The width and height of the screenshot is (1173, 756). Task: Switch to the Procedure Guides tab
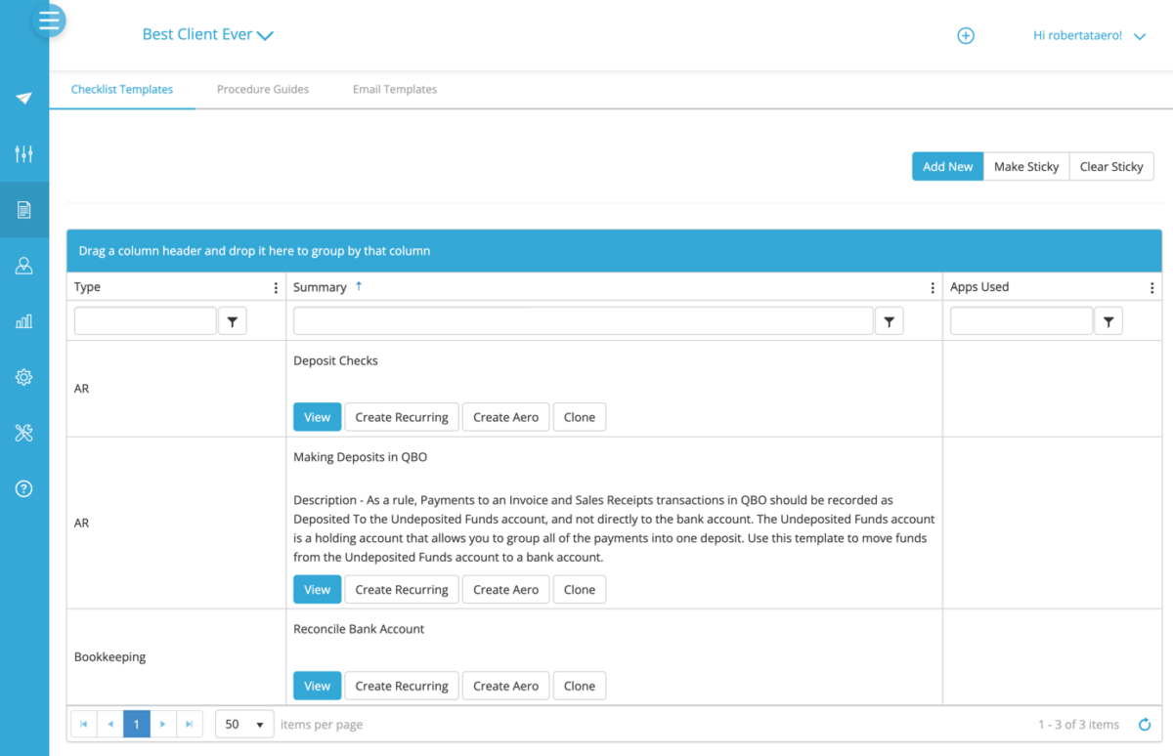coord(262,88)
